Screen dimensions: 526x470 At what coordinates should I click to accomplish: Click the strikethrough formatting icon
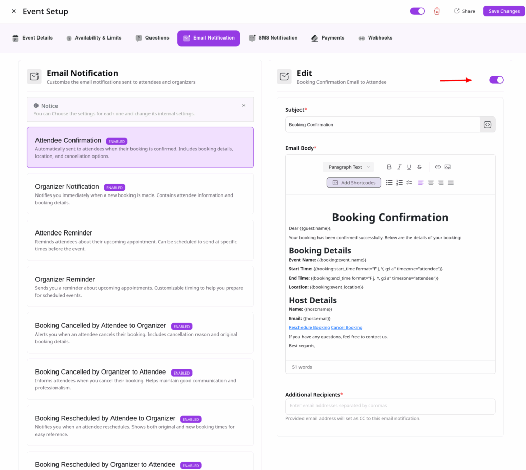[419, 167]
